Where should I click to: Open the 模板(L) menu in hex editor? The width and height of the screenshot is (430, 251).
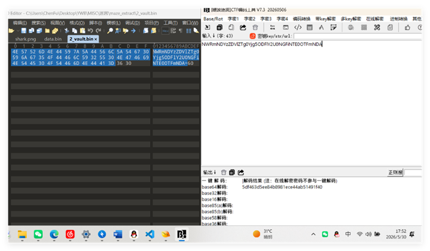[x=113, y=23]
